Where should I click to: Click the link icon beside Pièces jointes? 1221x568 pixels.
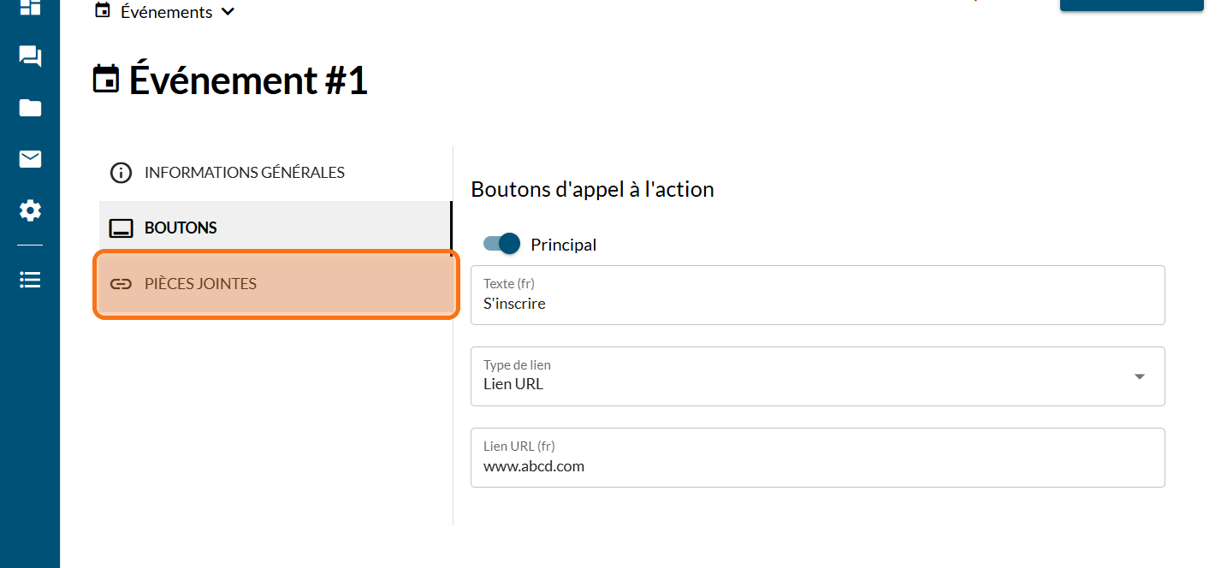pyautogui.click(x=122, y=284)
